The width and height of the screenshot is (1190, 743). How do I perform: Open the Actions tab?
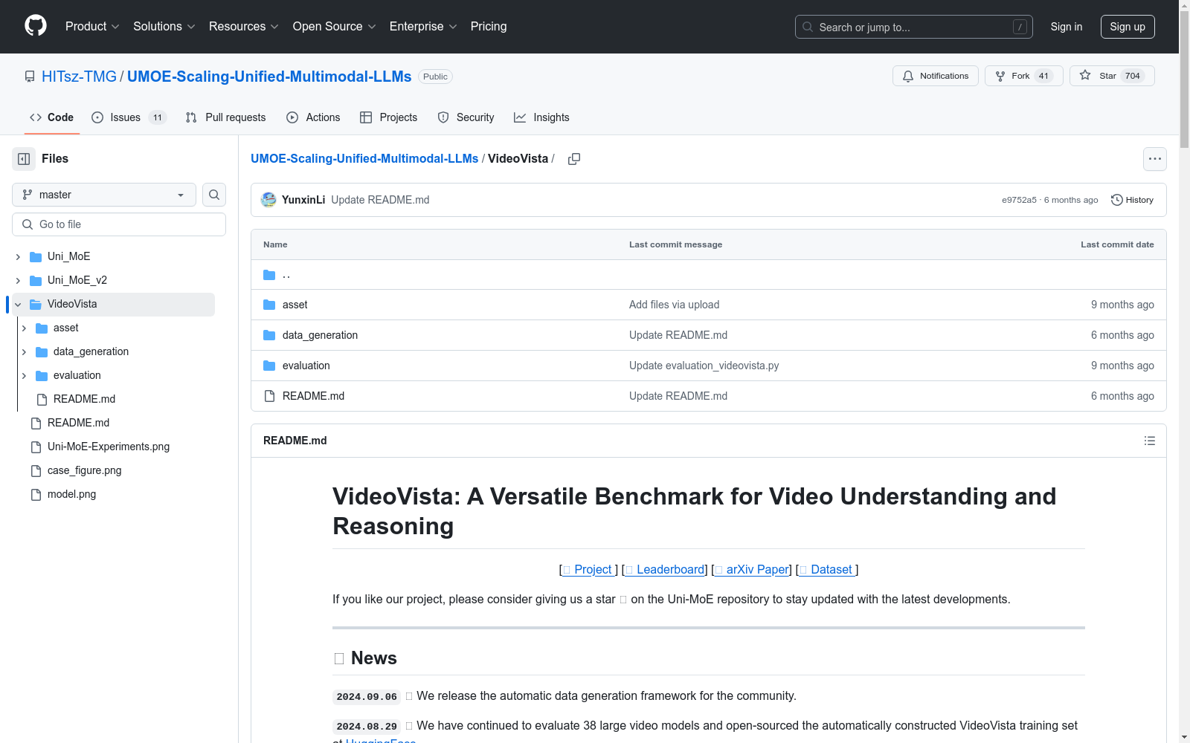tap(313, 117)
